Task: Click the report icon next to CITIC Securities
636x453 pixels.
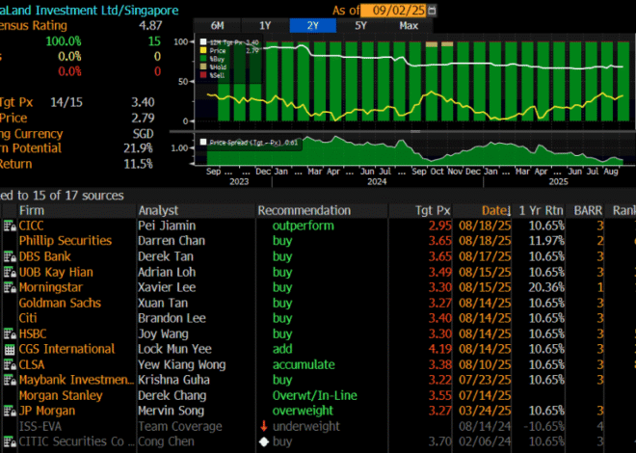Action: [x=10, y=442]
